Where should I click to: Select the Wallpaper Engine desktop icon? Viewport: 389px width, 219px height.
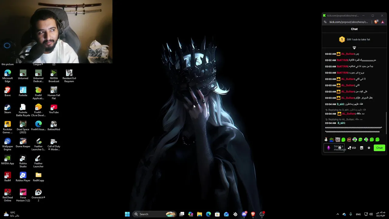(8, 144)
